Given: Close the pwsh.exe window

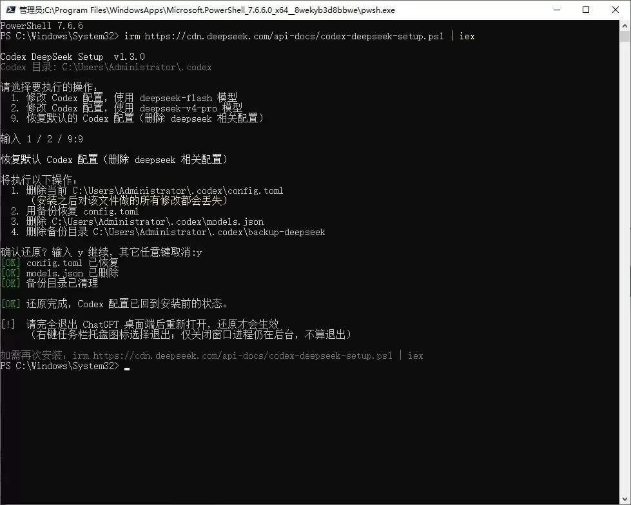Looking at the screenshot, I should pyautogui.click(x=616, y=10).
